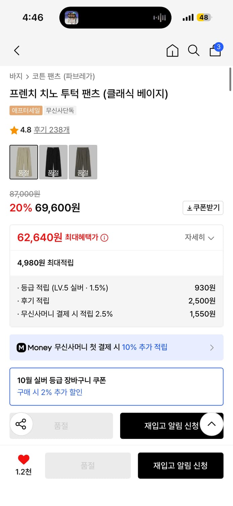Choose the khaki pants color option
The width and height of the screenshot is (233, 506).
[83, 162]
